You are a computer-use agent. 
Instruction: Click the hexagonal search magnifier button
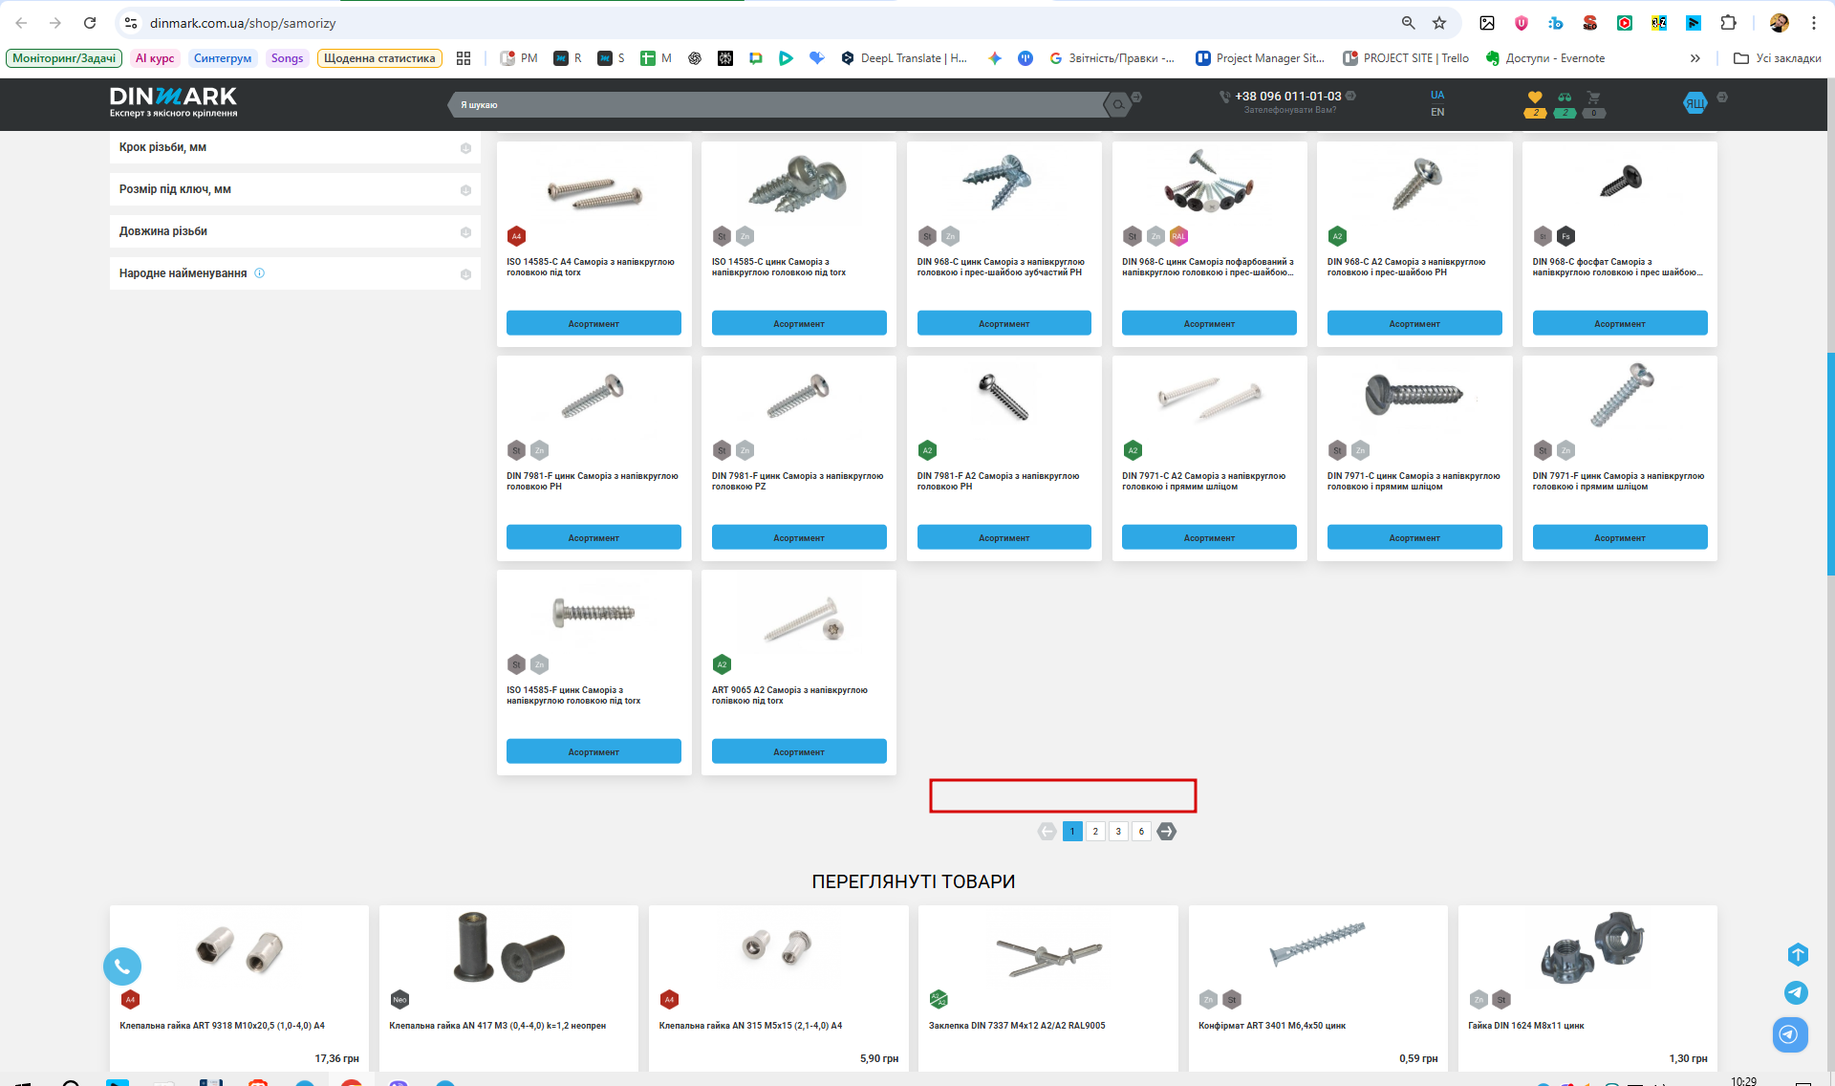click(1117, 105)
